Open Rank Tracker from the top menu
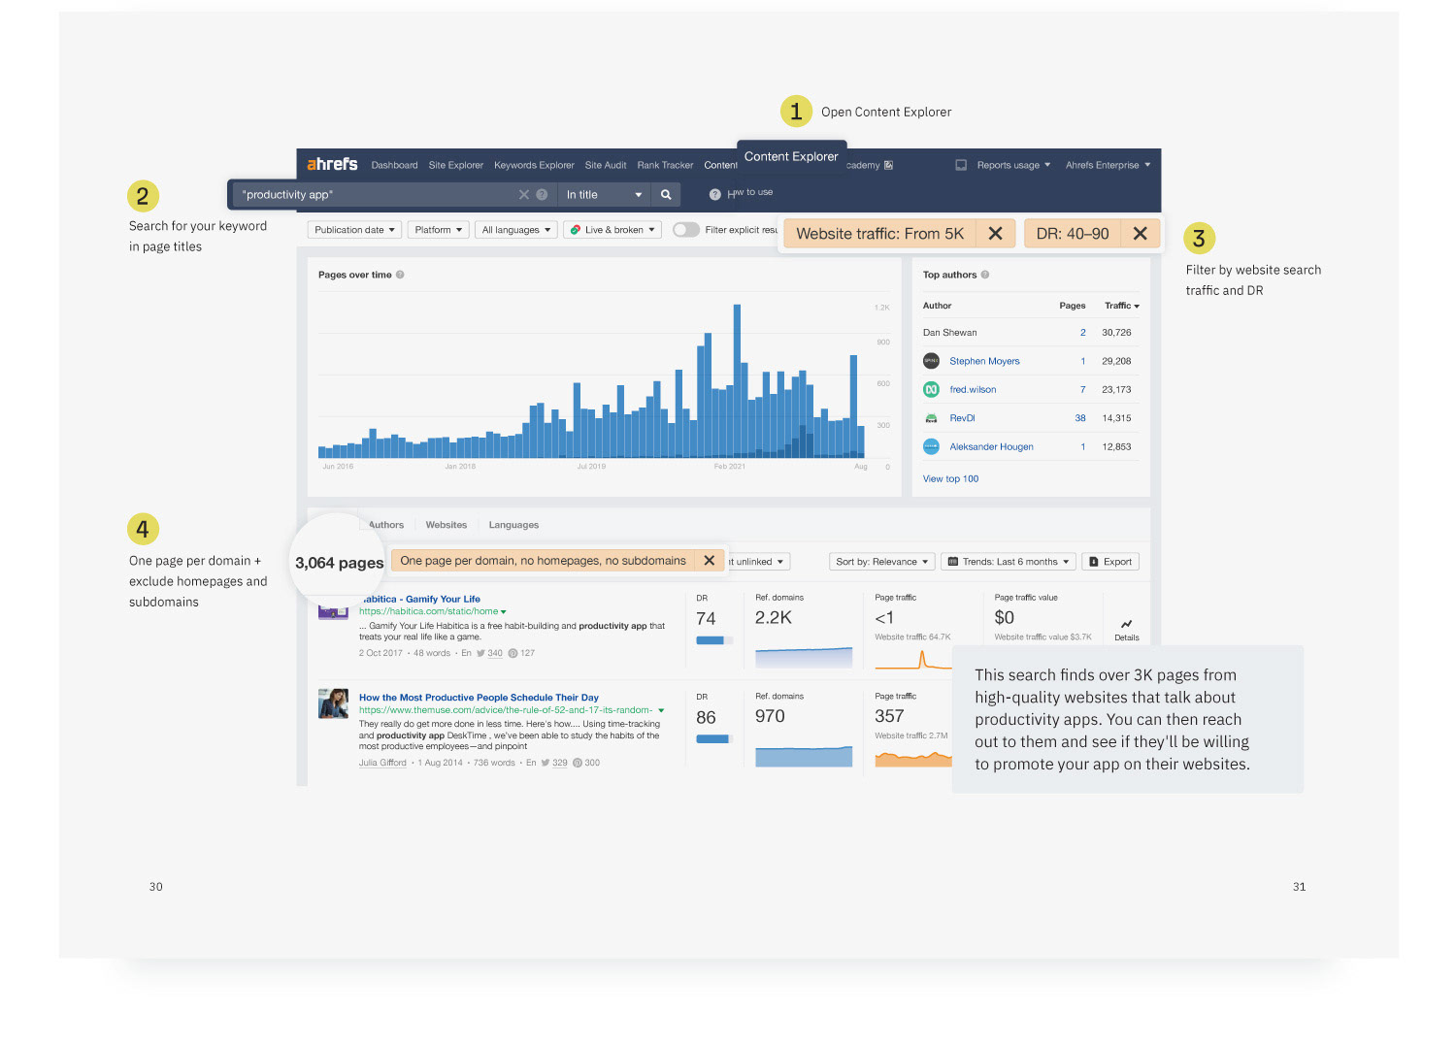 [x=665, y=165]
